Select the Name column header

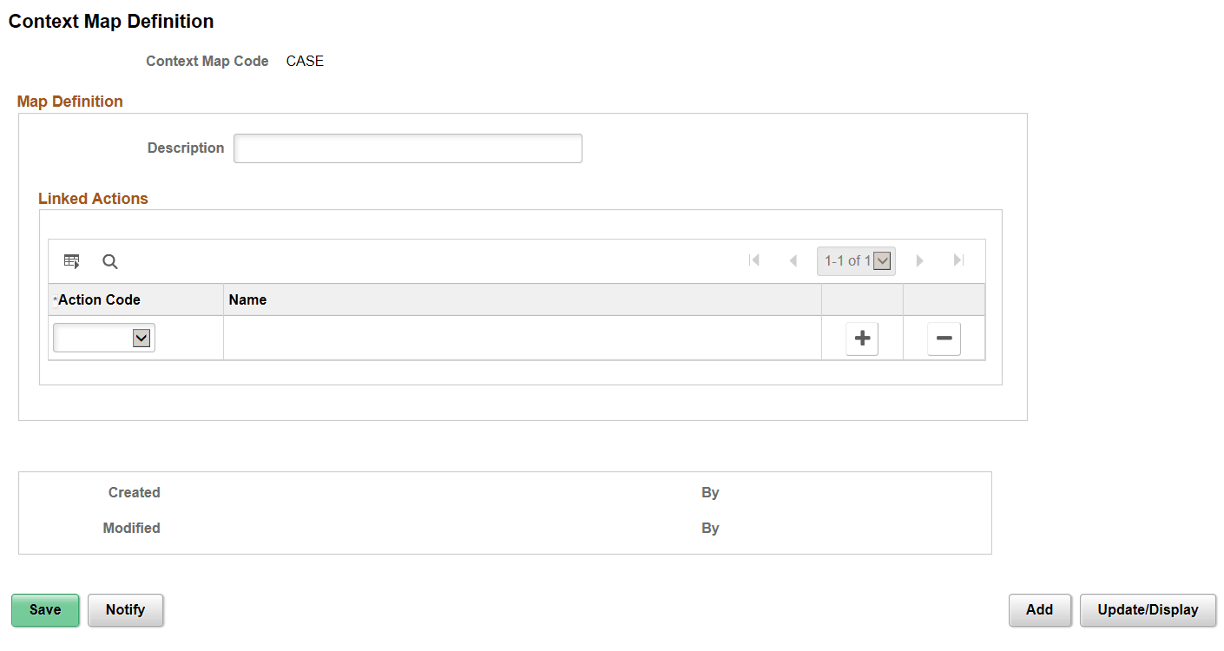coord(247,299)
